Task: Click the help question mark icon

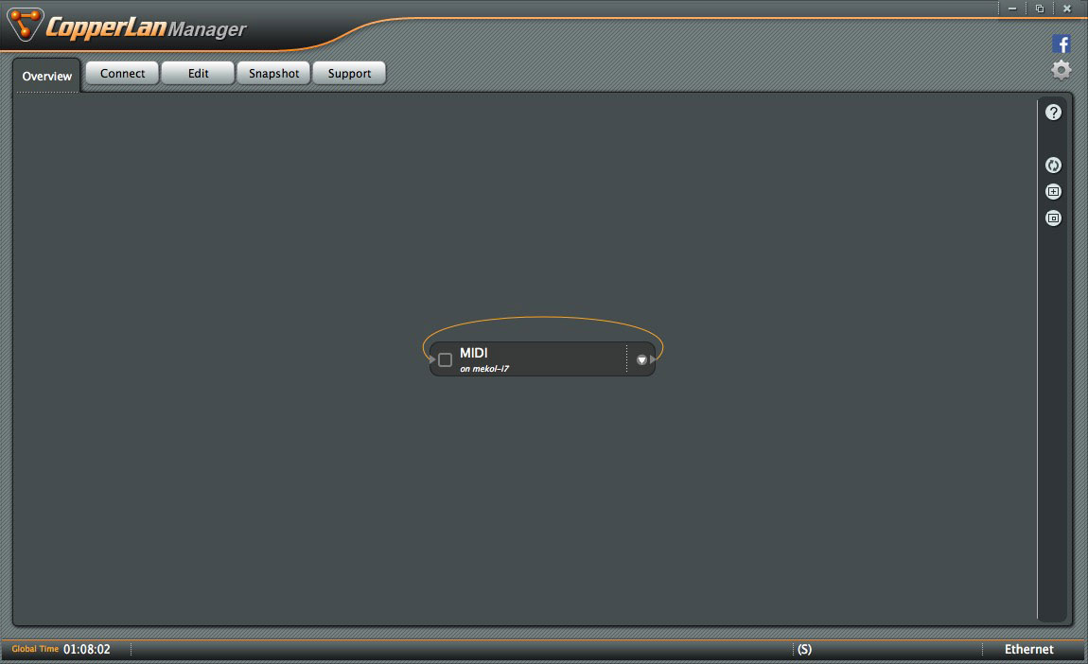Action: pyautogui.click(x=1053, y=113)
